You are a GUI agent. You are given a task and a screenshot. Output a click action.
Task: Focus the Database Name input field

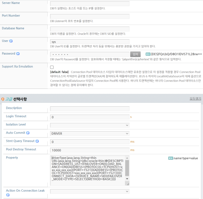[x=90, y=29]
